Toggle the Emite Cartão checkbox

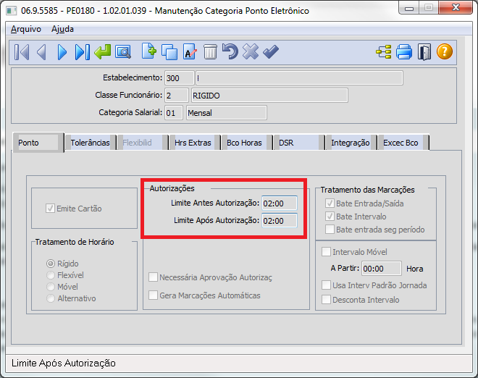[50, 209]
